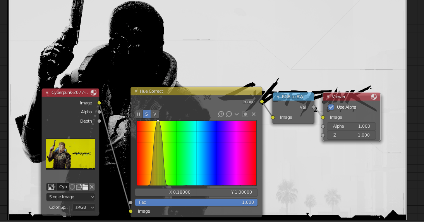
Task: Select the S curve channel
Action: (147, 114)
